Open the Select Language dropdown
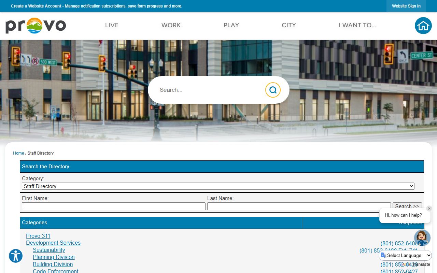The height and width of the screenshot is (273, 437). [405, 255]
